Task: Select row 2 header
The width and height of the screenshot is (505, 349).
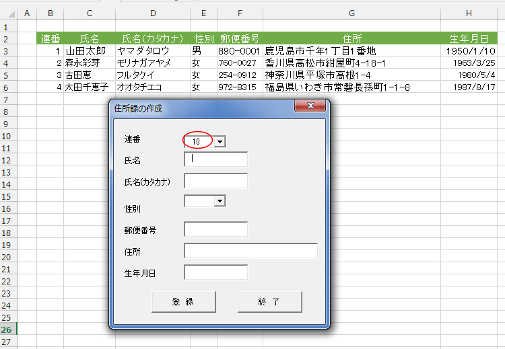Action: pos(8,39)
